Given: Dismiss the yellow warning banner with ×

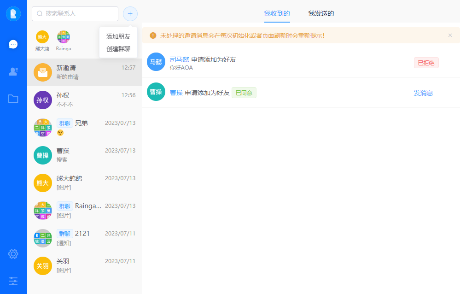Looking at the screenshot, I should [450, 35].
